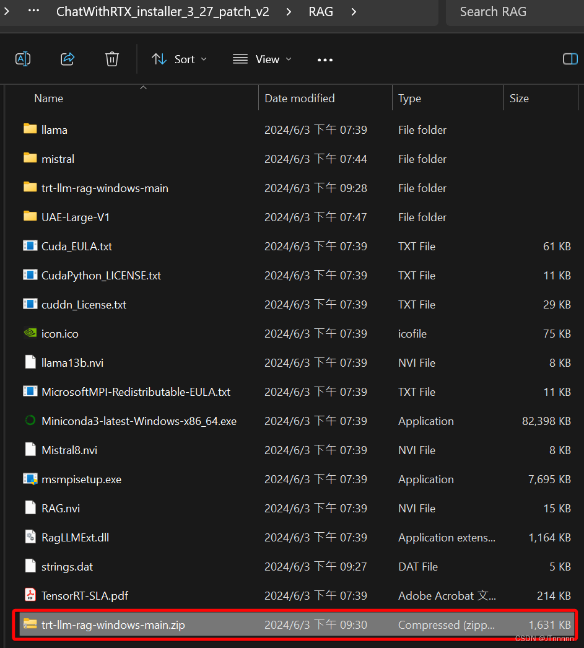Click the Delete trash can icon
The image size is (584, 648).
pos(112,59)
